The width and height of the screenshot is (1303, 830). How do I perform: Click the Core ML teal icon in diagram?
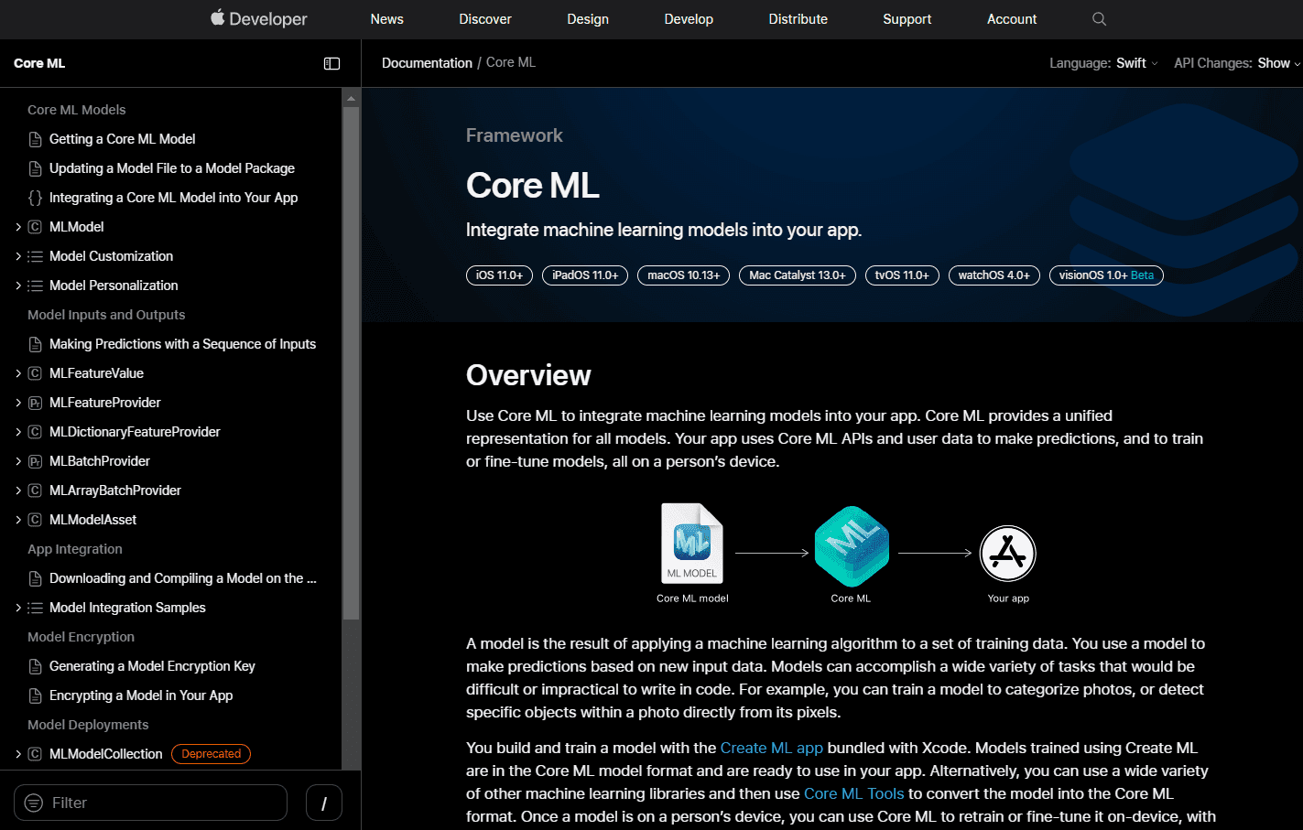click(x=852, y=546)
